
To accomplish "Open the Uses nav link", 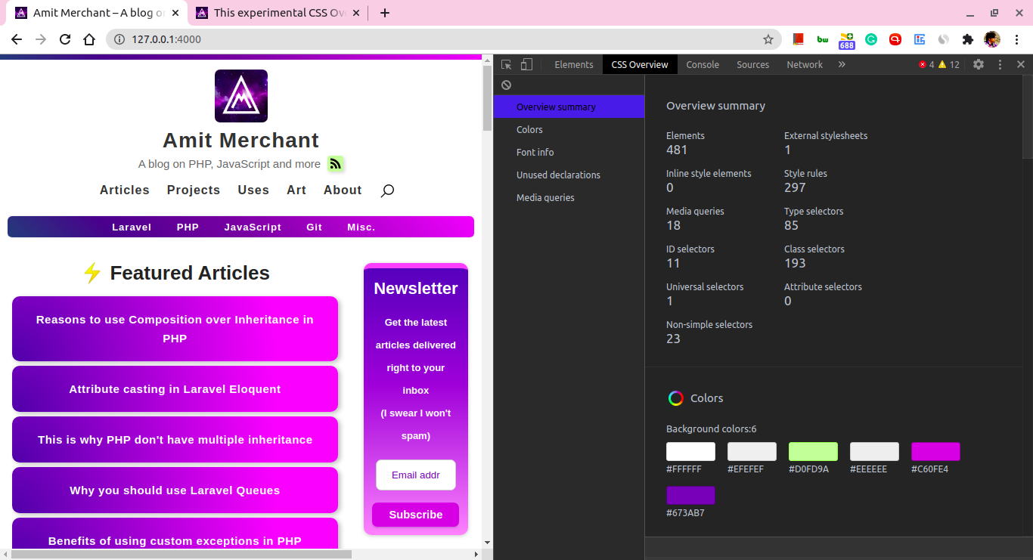I will pos(253,190).
